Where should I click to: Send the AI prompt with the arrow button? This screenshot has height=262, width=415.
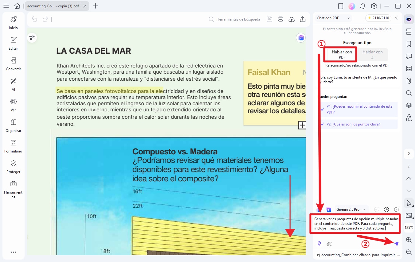[x=397, y=244]
